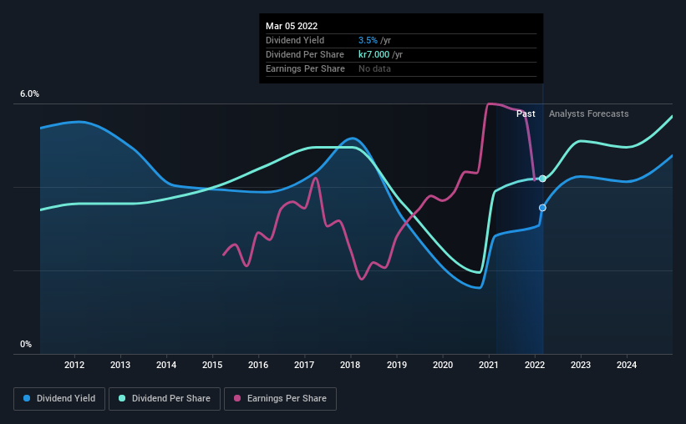Click the Past section label

(x=526, y=114)
